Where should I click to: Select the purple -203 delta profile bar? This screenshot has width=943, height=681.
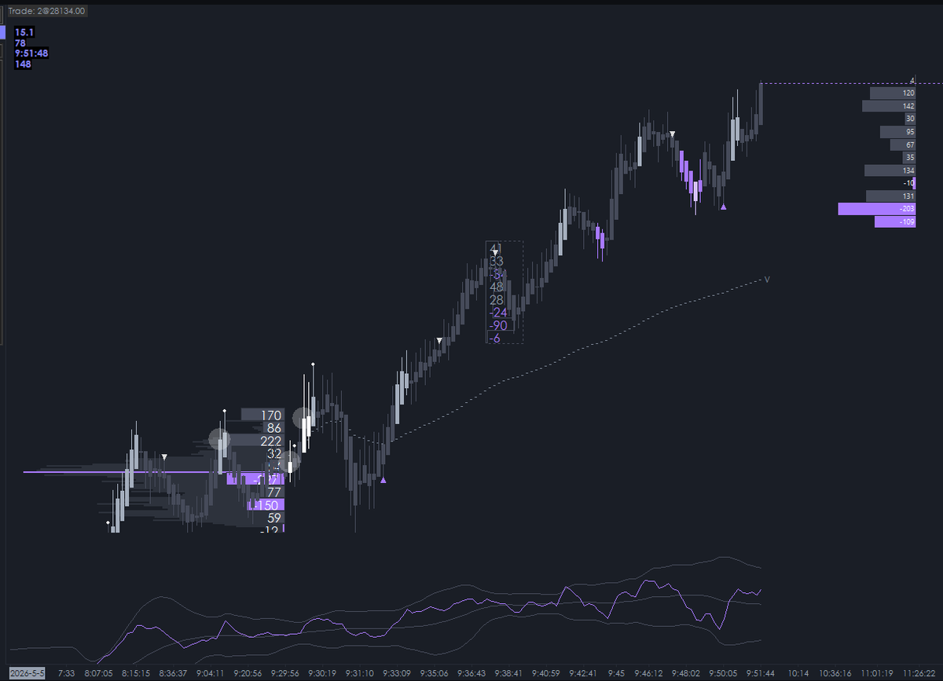point(877,209)
